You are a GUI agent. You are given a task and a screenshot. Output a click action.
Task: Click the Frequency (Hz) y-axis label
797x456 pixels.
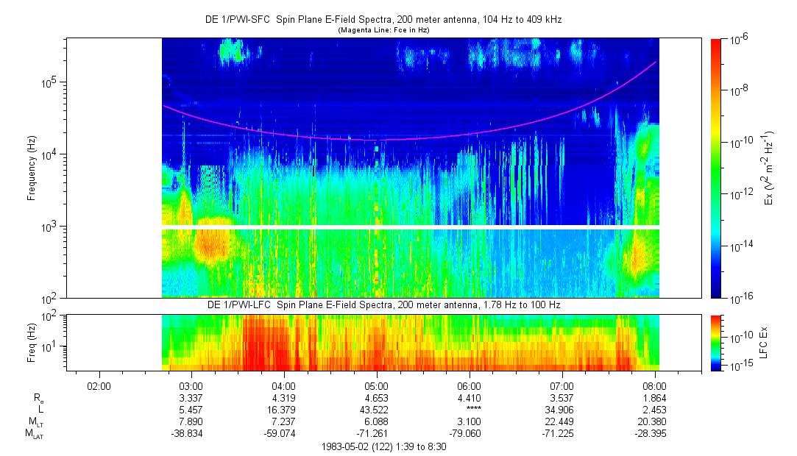click(31, 168)
